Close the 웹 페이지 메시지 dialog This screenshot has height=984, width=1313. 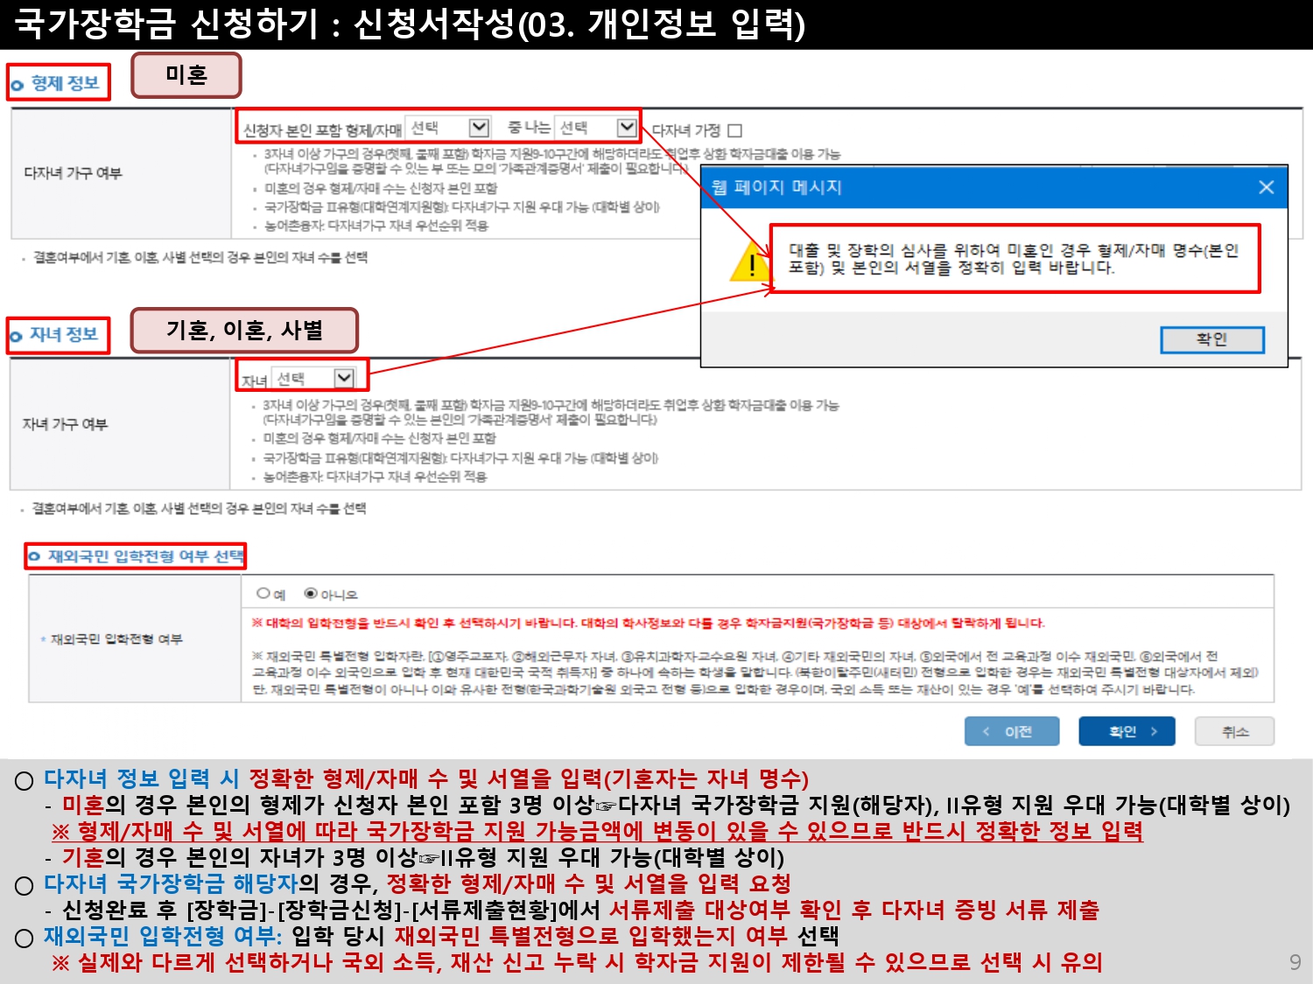pyautogui.click(x=1266, y=187)
